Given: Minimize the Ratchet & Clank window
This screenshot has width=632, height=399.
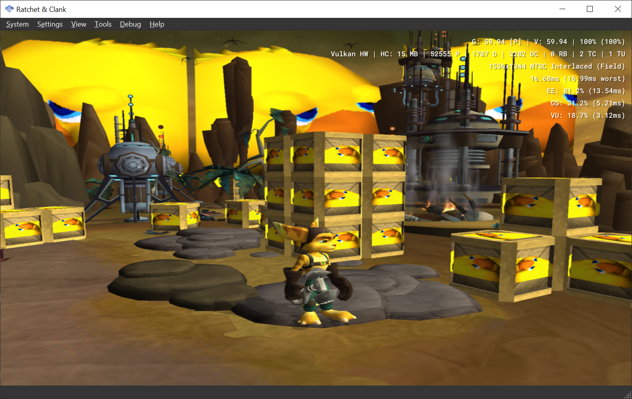Looking at the screenshot, I should click(x=562, y=9).
